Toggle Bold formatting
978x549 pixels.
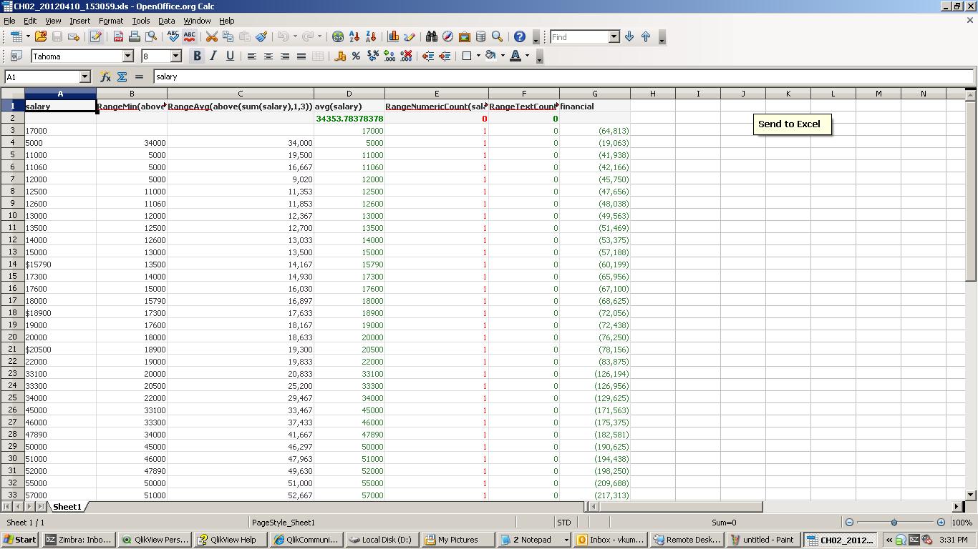pos(197,56)
